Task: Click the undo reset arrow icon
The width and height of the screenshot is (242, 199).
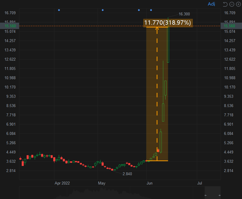Action: [225, 4]
